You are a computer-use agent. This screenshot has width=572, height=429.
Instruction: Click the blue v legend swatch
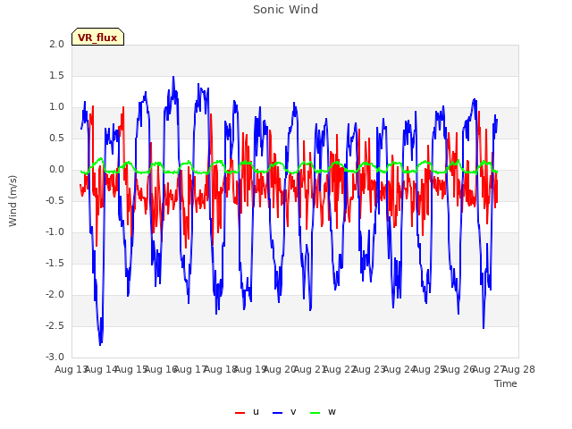(278, 413)
